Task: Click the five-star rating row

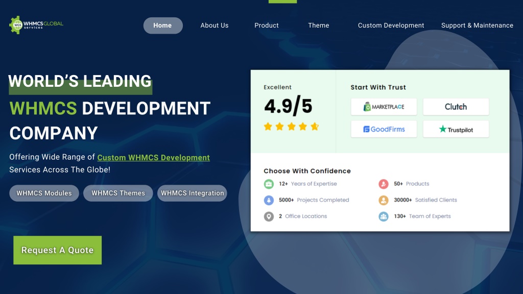Action: coord(291,127)
